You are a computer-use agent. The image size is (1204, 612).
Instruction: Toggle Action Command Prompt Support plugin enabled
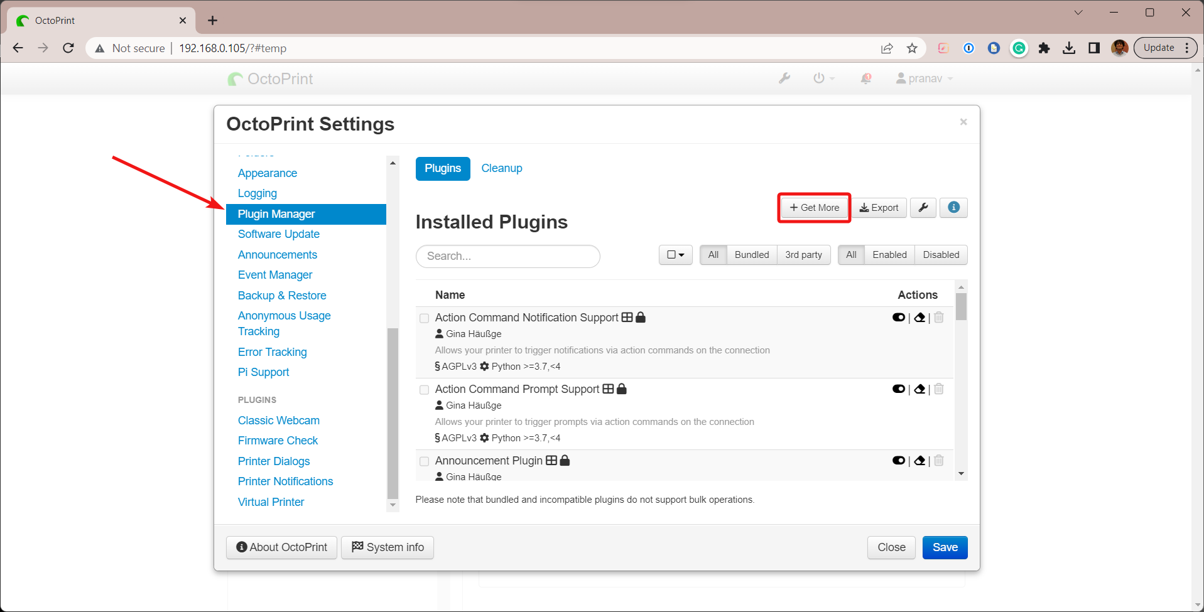tap(899, 389)
